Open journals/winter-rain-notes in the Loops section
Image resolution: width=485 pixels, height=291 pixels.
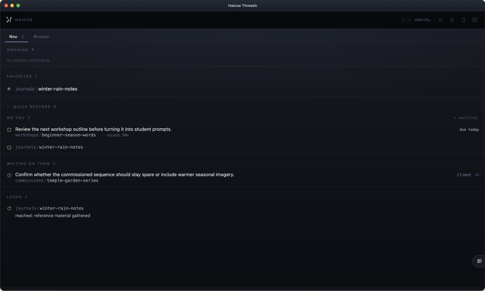(50, 208)
